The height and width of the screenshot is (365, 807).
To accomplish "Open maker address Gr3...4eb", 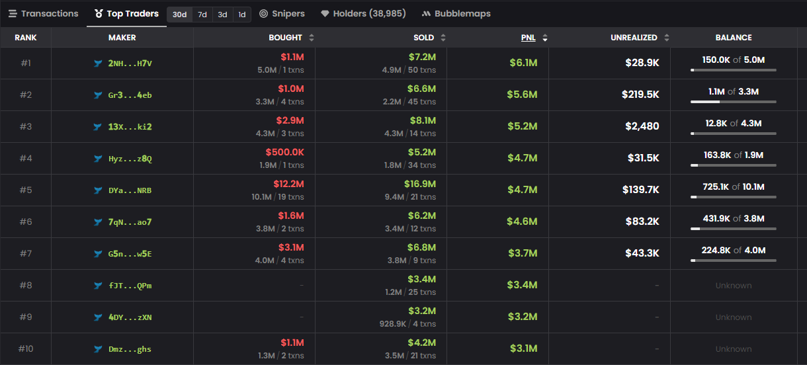I will pyautogui.click(x=130, y=95).
